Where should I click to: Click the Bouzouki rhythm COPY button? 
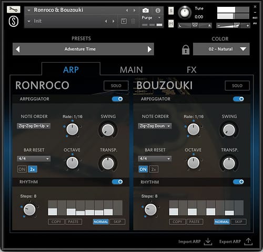click(177, 221)
